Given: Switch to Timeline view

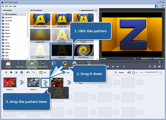Looking at the screenshot, I should [119, 72].
